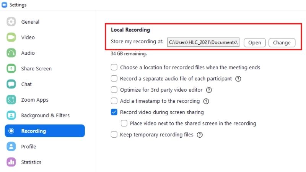Select Share Screen settings
The width and height of the screenshot is (306, 172).
pyautogui.click(x=45, y=68)
